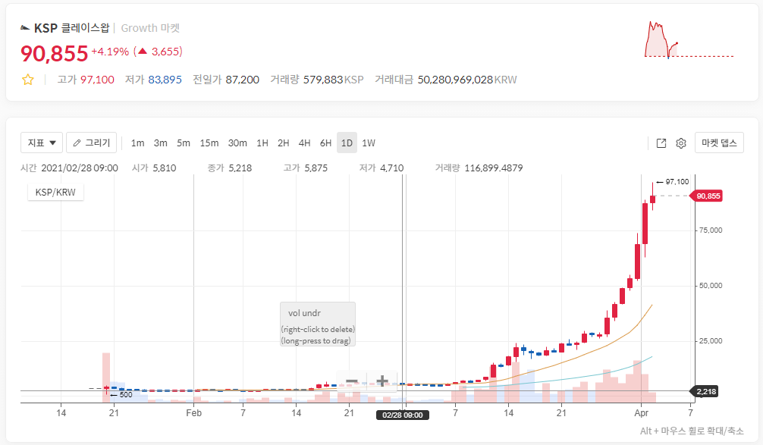Click the Apr label on time axis
This screenshot has height=445, width=763.
click(642, 413)
